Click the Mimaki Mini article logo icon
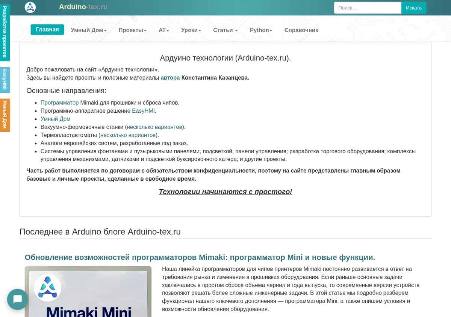 pos(48,288)
